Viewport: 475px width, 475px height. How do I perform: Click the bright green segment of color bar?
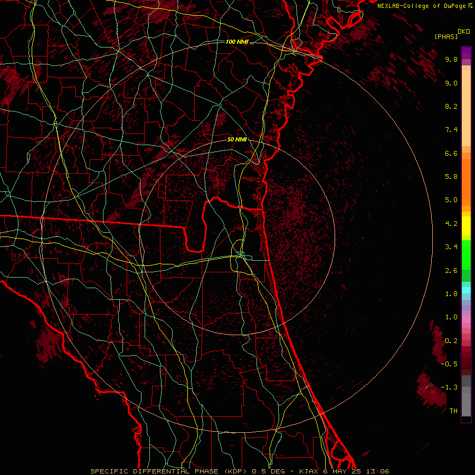pos(466,255)
